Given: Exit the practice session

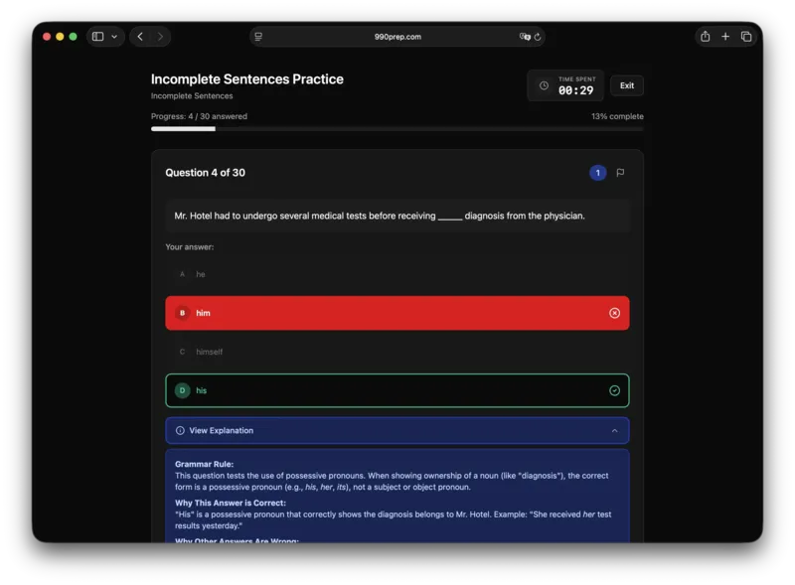Looking at the screenshot, I should click(627, 85).
